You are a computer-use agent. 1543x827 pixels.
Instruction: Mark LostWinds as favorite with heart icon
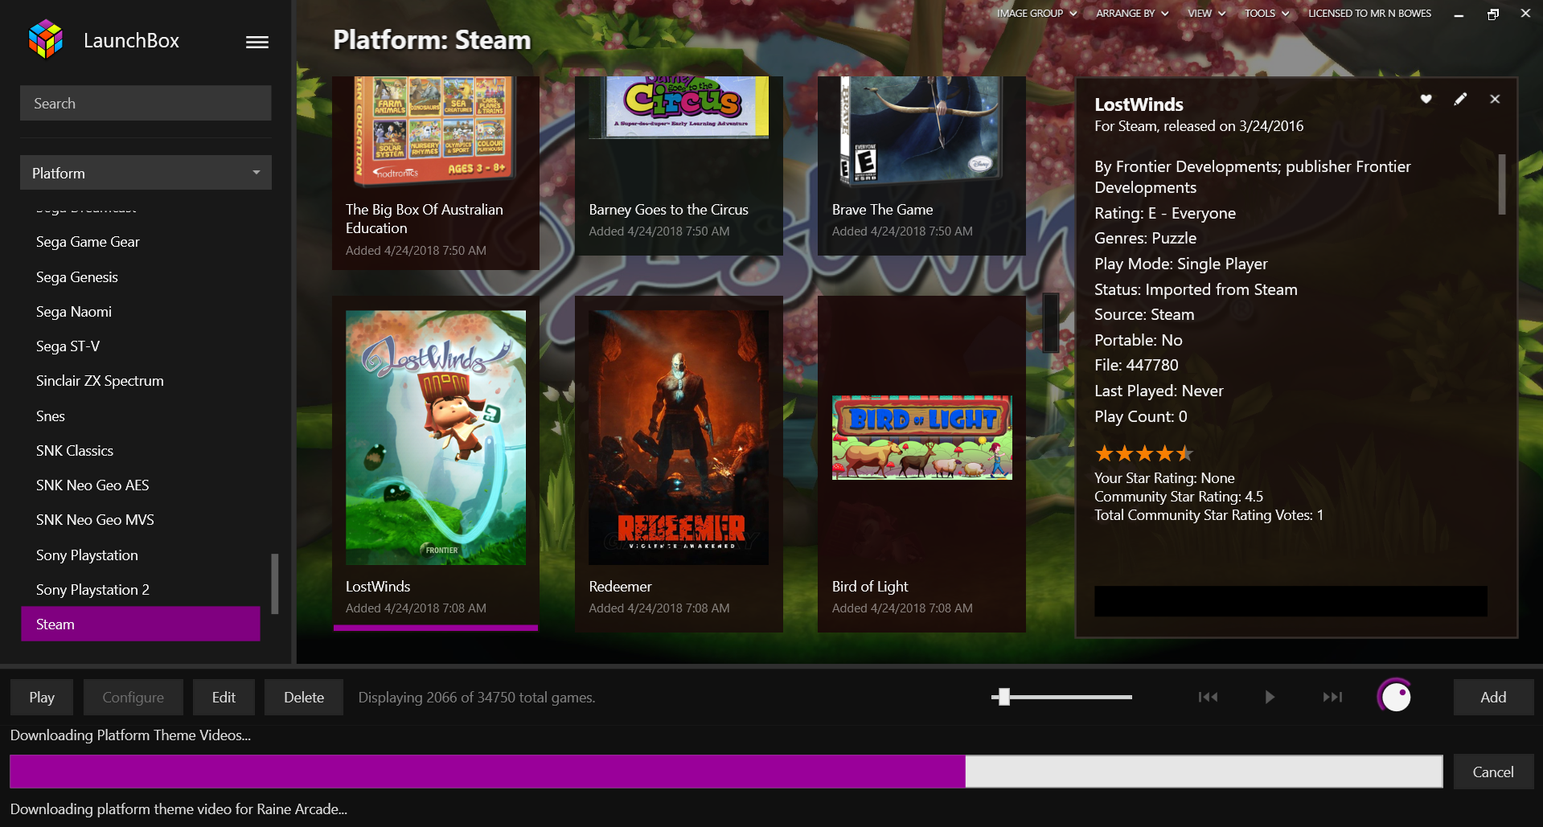coord(1426,99)
